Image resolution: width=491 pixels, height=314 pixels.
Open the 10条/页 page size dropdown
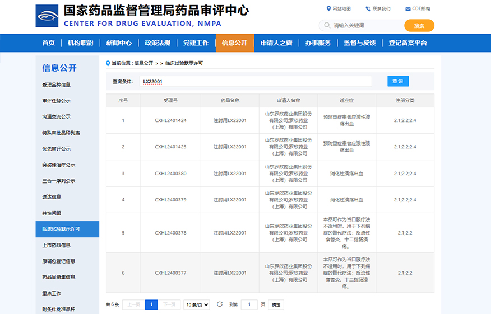click(197, 304)
